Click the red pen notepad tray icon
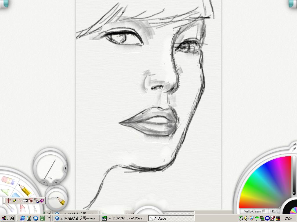 [273, 218]
